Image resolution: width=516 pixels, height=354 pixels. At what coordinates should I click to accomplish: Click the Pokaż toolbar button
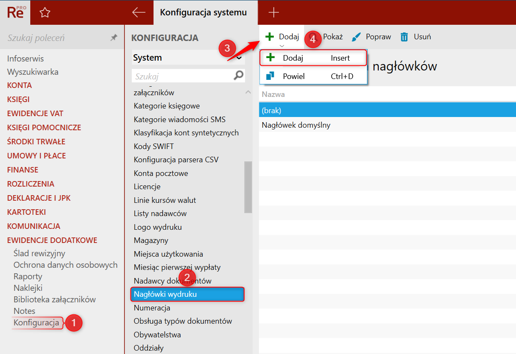pos(333,37)
